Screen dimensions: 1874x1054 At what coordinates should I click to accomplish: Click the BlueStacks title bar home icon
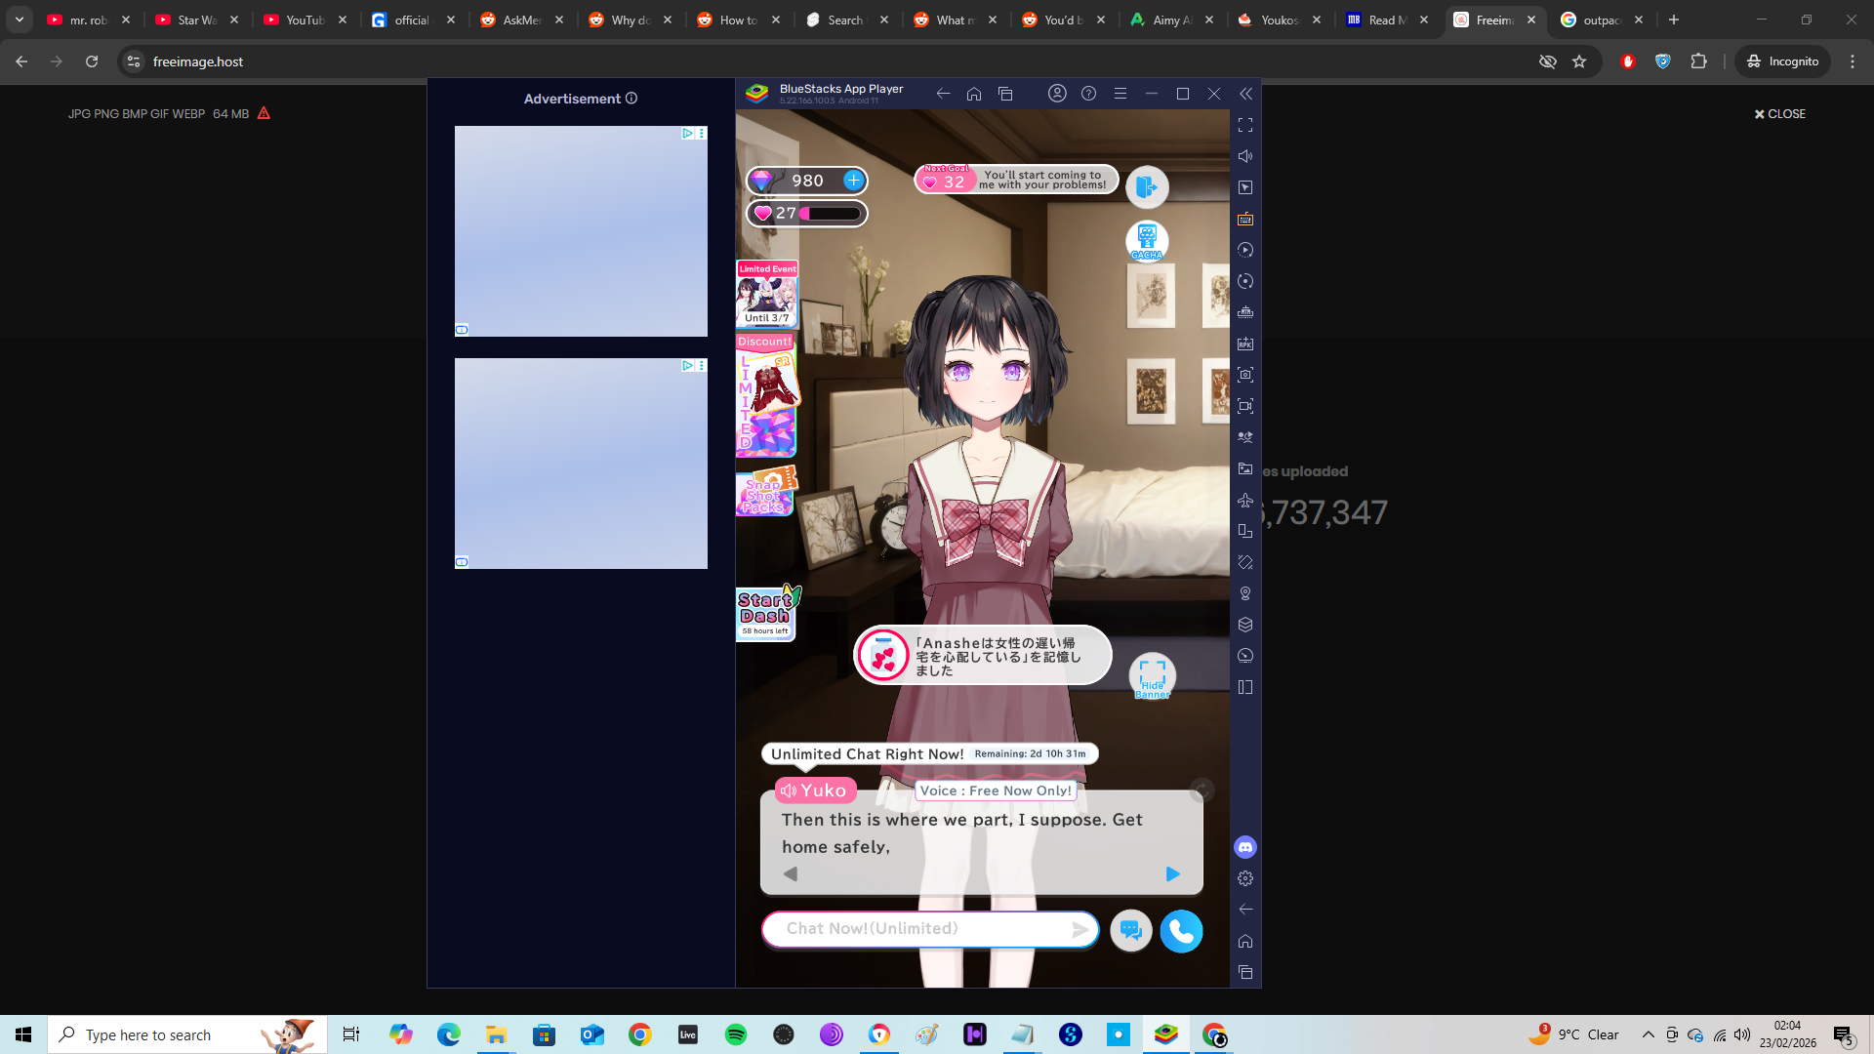click(x=974, y=94)
